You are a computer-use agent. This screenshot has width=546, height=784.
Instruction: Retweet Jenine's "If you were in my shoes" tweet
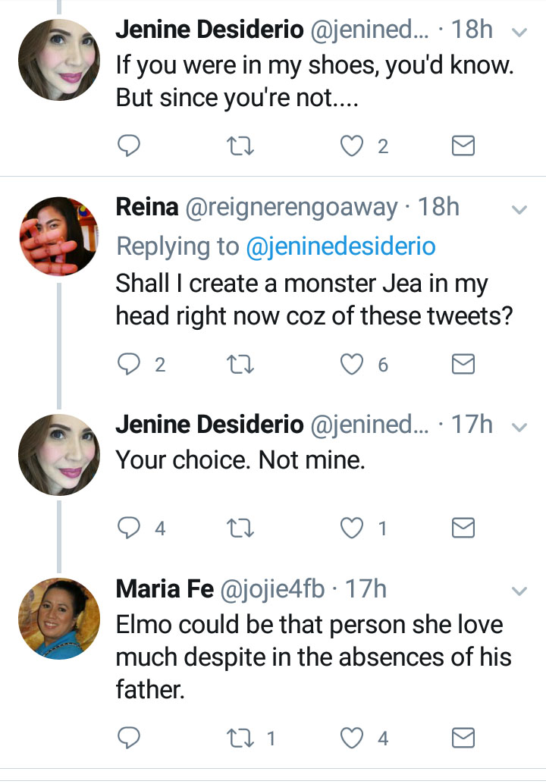click(240, 146)
